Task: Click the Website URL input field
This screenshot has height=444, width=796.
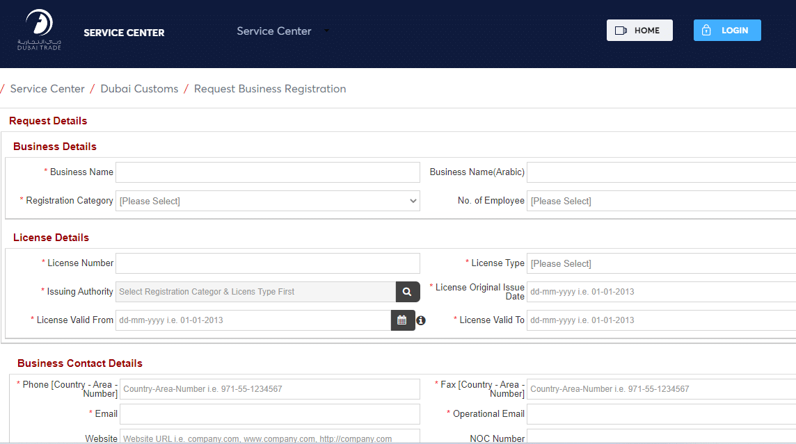Action: [x=269, y=438]
